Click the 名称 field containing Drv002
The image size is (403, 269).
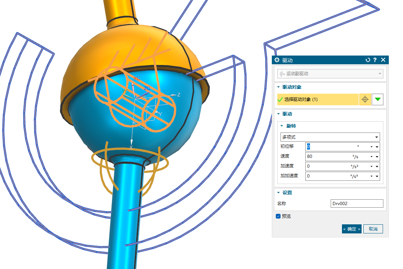(357, 204)
